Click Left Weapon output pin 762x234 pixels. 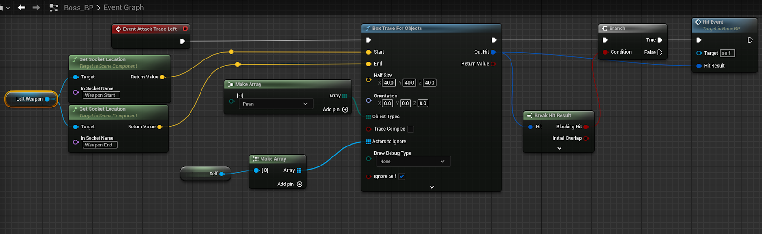[x=47, y=99]
